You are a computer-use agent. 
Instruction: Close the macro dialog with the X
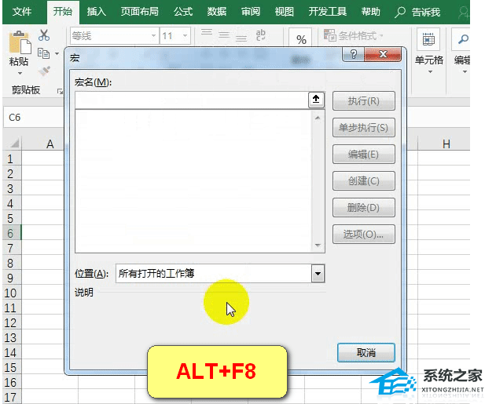(383, 54)
